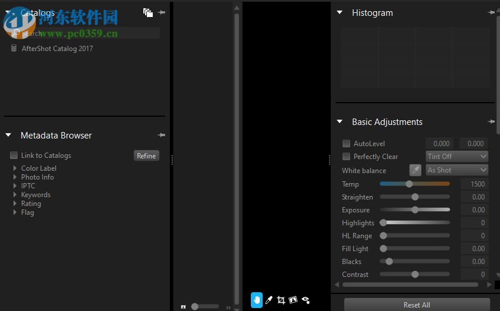Enable the AutoLevel checkbox

(346, 144)
